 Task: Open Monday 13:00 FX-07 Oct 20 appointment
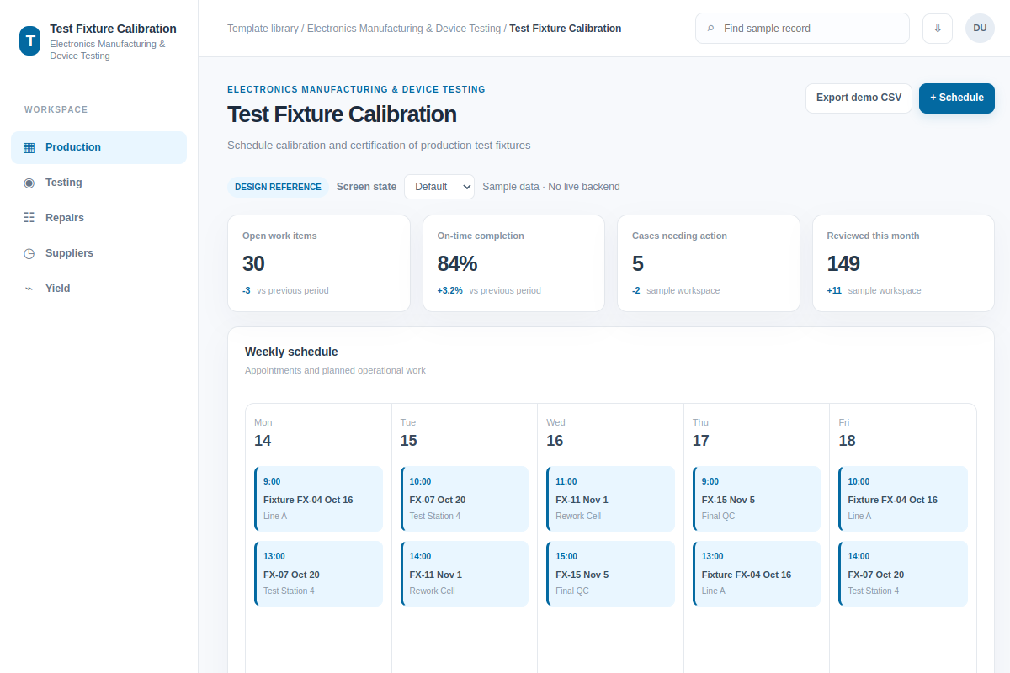pyautogui.click(x=318, y=574)
